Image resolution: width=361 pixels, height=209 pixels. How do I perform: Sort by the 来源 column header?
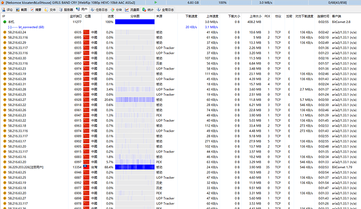coord(159,16)
